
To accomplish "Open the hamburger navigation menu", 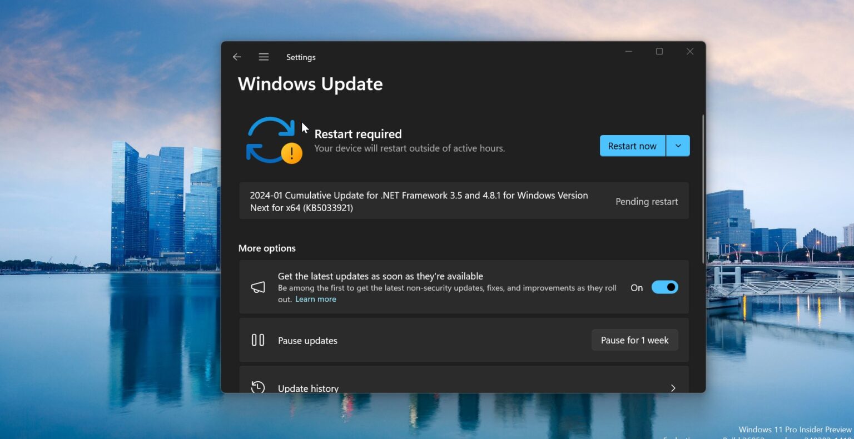I will pyautogui.click(x=264, y=57).
